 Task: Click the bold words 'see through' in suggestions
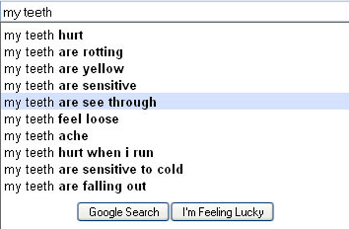point(119,103)
